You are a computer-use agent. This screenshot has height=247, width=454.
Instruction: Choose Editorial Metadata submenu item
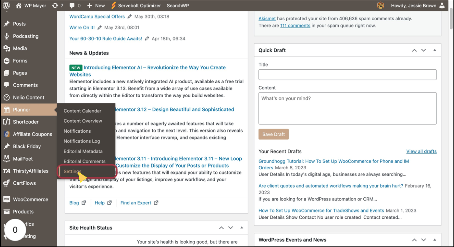coord(83,151)
